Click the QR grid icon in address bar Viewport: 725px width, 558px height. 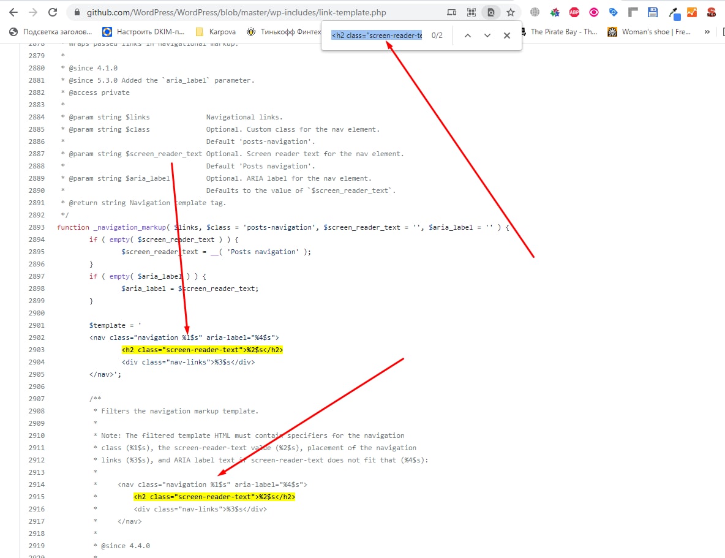[x=471, y=12]
